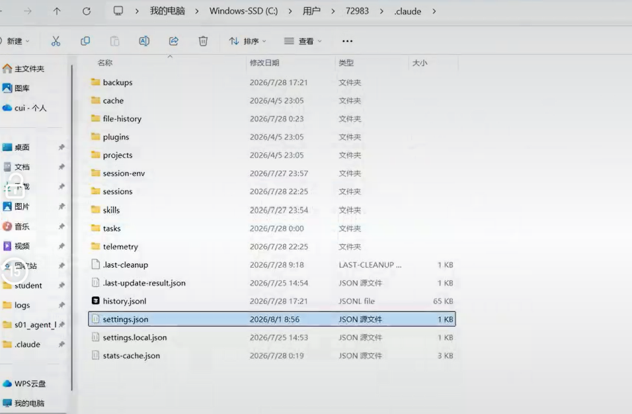This screenshot has width=632, height=414.
Task: Select the history.jsonl file icon
Action: tap(95, 301)
